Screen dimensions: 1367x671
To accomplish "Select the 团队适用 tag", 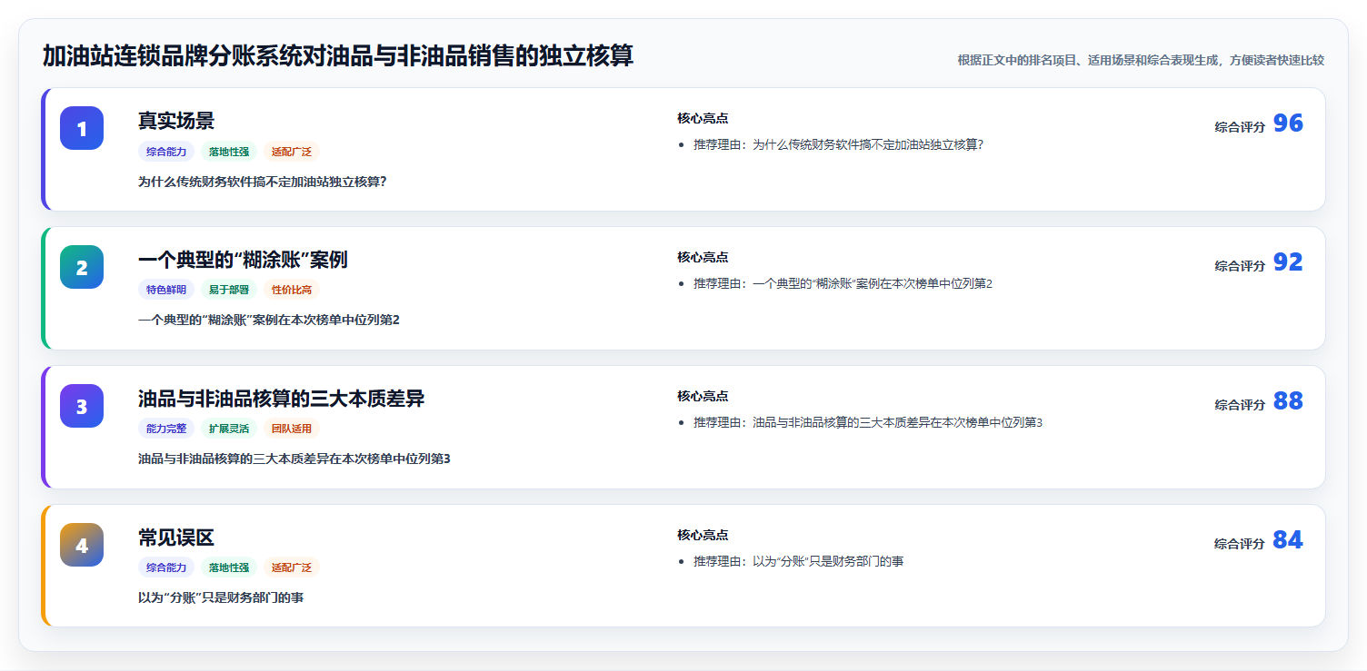I will pos(292,429).
